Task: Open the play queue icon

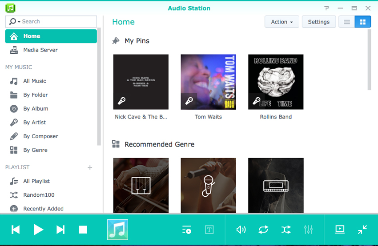Action: [187, 230]
